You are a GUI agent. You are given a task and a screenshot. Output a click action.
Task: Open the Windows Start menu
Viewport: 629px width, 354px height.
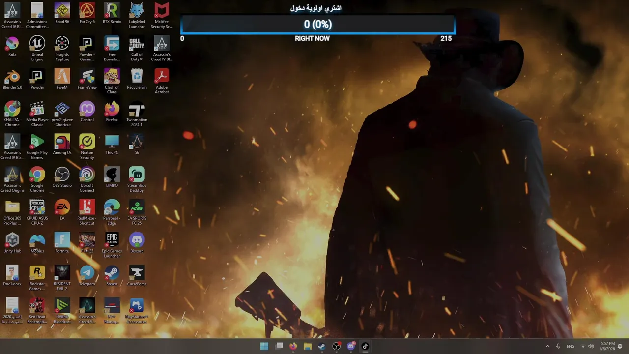point(264,346)
